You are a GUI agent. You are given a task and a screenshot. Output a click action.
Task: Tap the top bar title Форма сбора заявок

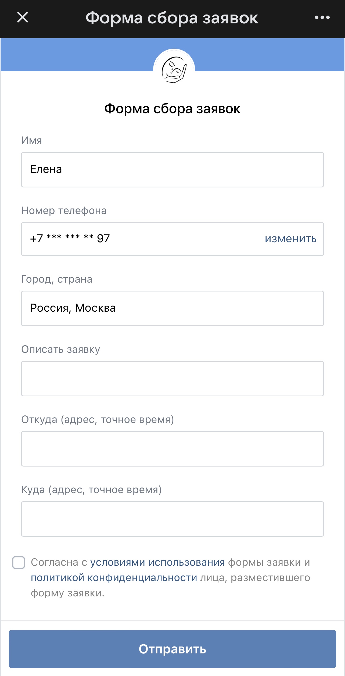172,18
